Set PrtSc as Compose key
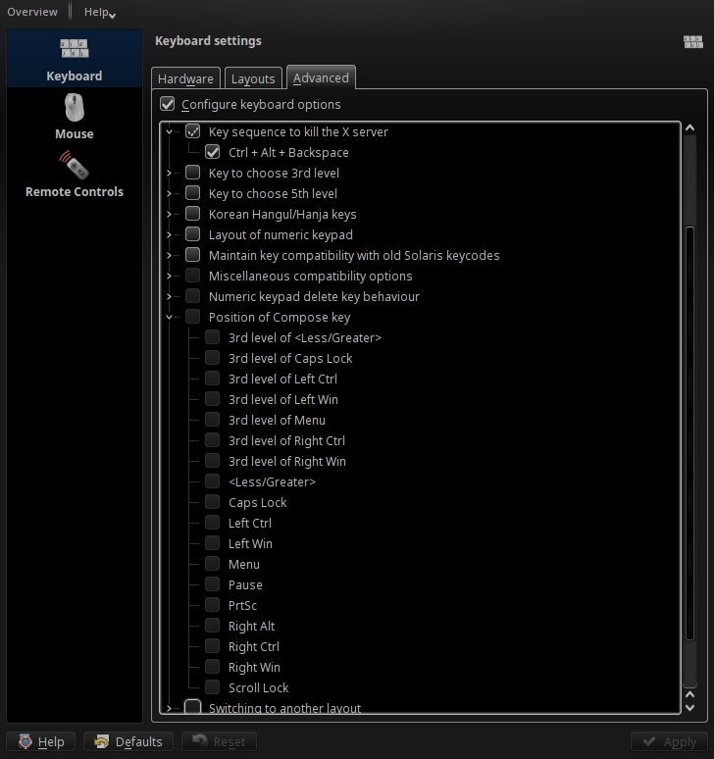This screenshot has height=759, width=714. 213,605
